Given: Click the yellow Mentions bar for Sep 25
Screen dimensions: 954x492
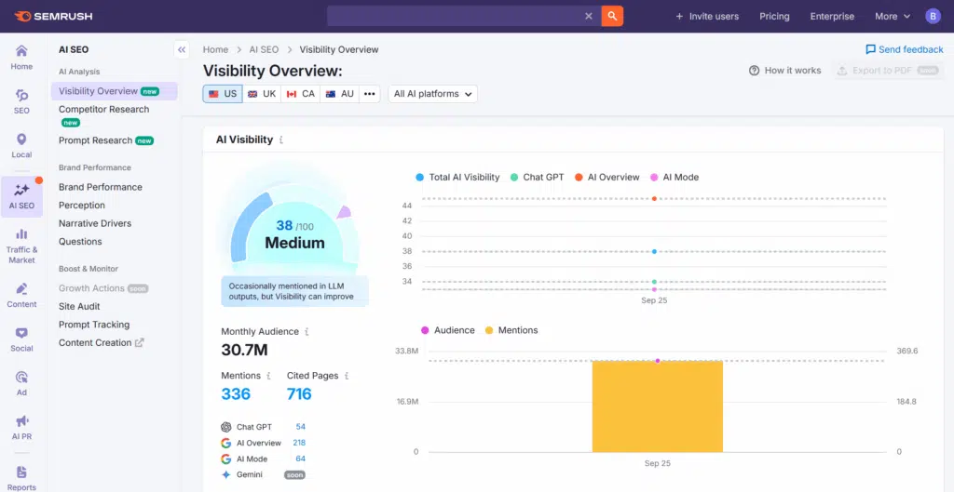Looking at the screenshot, I should point(658,406).
